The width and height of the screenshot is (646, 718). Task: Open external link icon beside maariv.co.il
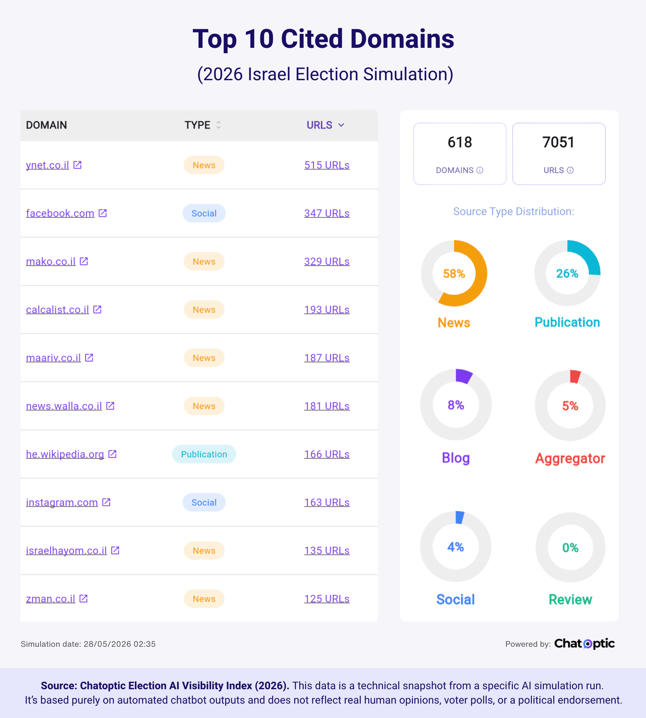tap(89, 358)
